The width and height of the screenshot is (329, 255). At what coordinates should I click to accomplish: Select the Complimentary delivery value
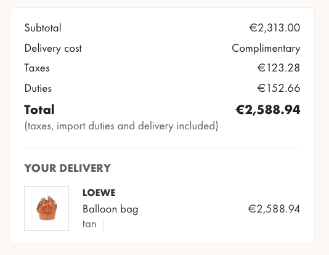point(266,49)
